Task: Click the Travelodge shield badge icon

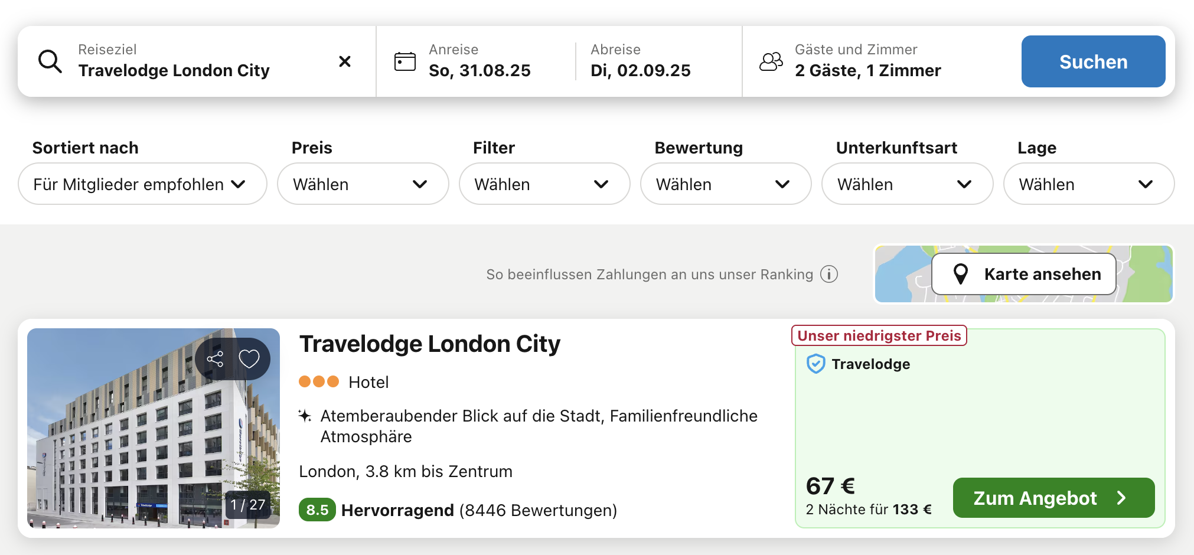Action: [815, 364]
